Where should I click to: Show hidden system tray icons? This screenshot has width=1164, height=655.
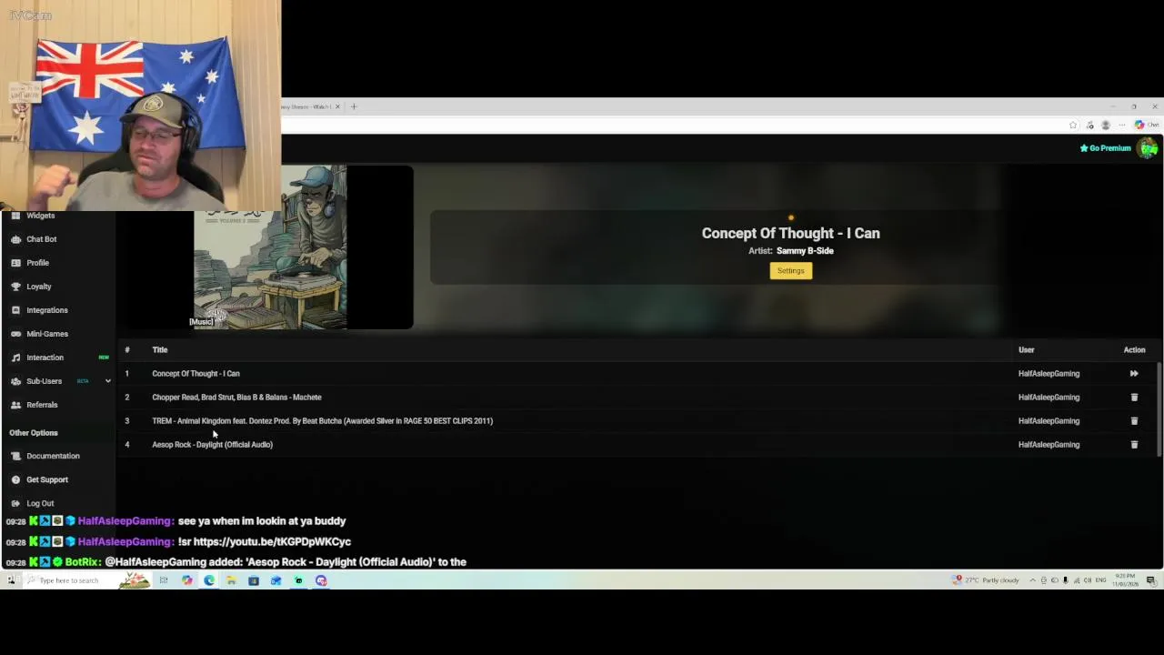[x=1032, y=580]
